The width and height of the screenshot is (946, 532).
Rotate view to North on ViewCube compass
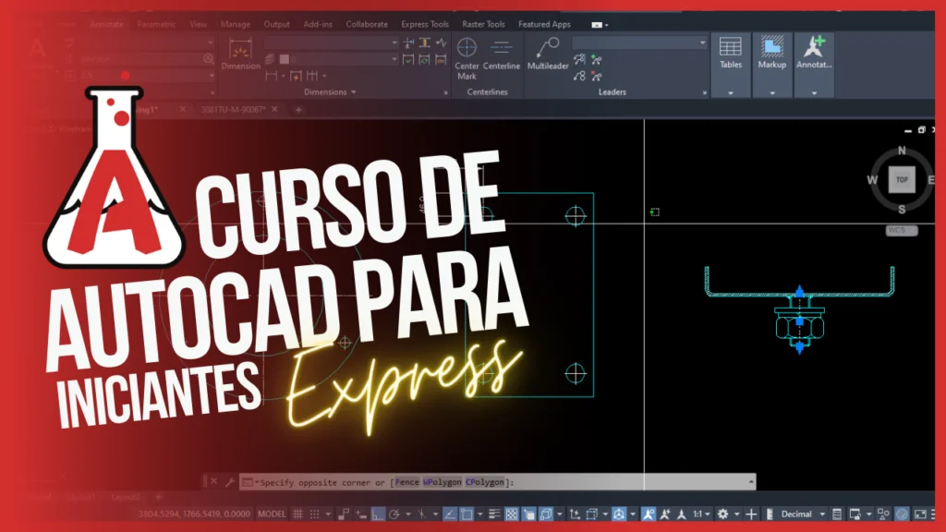(902, 151)
